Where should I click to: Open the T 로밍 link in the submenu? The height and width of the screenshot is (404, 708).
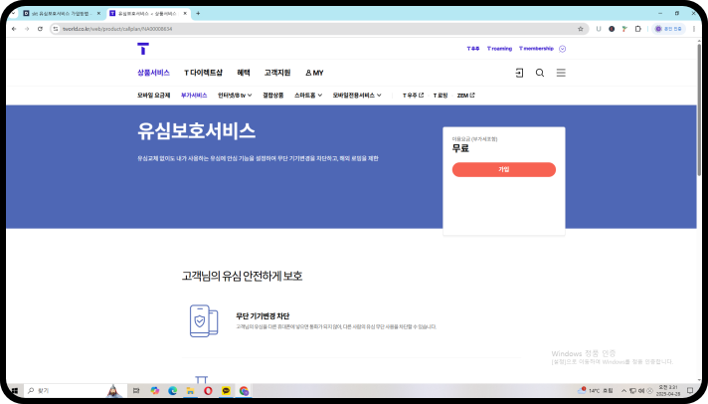pos(441,96)
